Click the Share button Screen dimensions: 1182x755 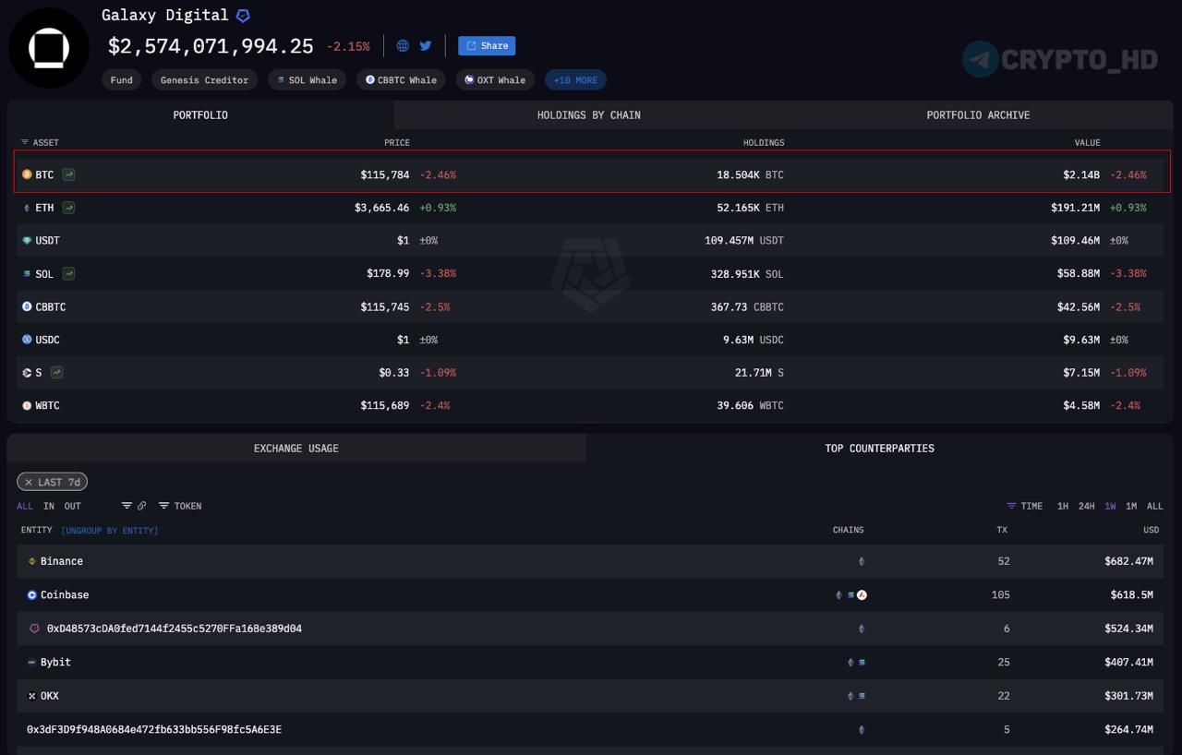point(487,45)
